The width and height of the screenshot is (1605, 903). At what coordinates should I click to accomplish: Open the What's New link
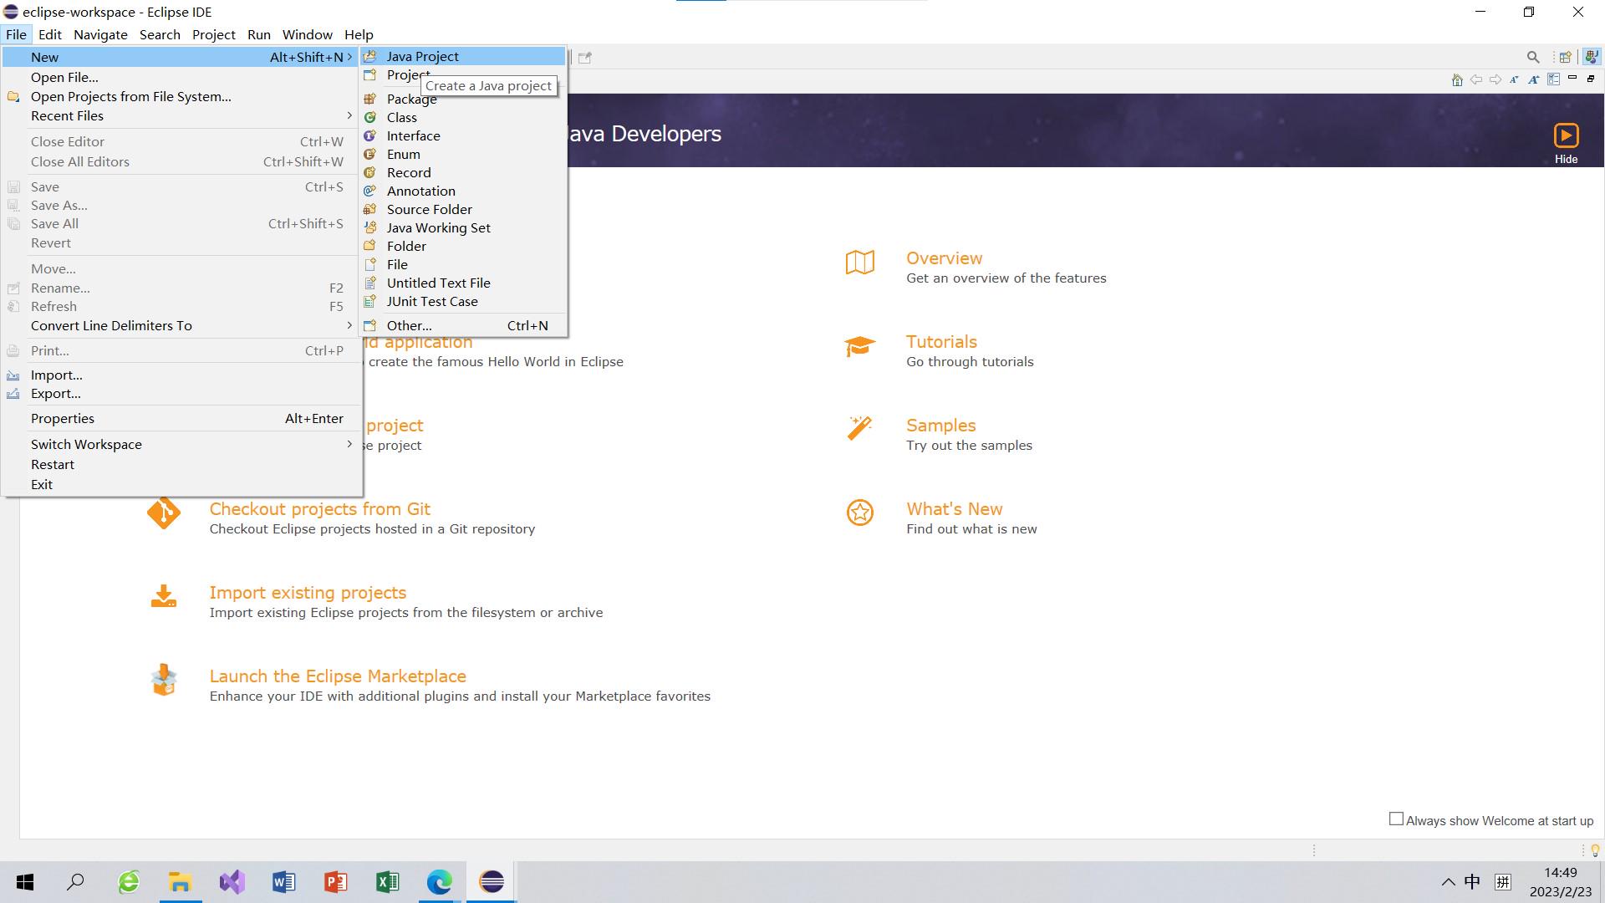coord(954,509)
